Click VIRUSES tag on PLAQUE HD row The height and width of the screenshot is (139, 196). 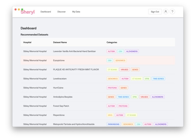124,69
